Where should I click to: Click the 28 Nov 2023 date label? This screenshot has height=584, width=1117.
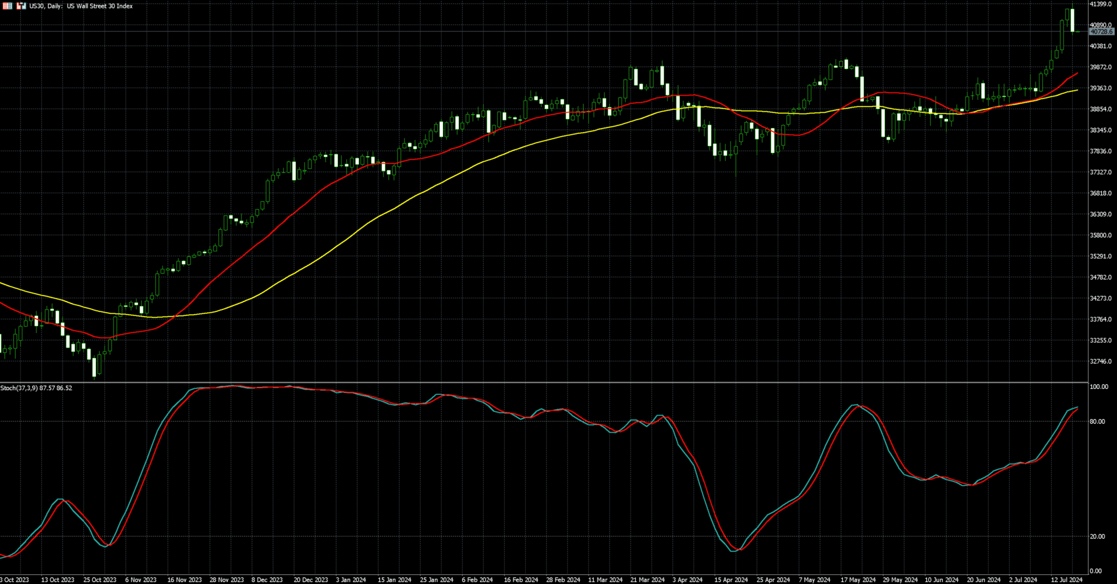(x=227, y=580)
